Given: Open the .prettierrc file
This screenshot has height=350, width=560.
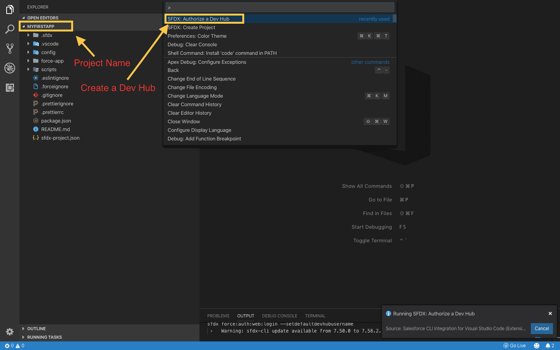Looking at the screenshot, I should click(52, 112).
